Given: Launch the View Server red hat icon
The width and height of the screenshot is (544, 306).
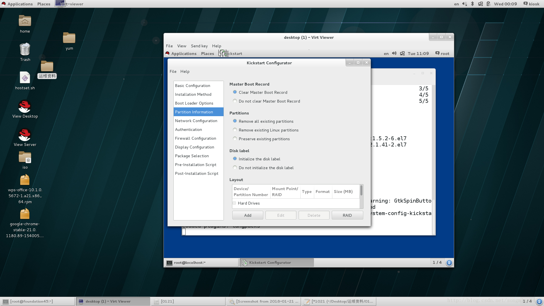Looking at the screenshot, I should pyautogui.click(x=25, y=135).
